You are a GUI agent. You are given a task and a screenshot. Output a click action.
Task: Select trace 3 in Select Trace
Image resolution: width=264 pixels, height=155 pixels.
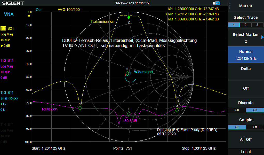(257, 25)
